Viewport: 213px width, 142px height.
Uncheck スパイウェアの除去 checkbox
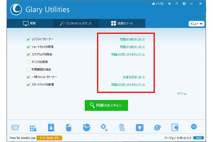pos(28,54)
